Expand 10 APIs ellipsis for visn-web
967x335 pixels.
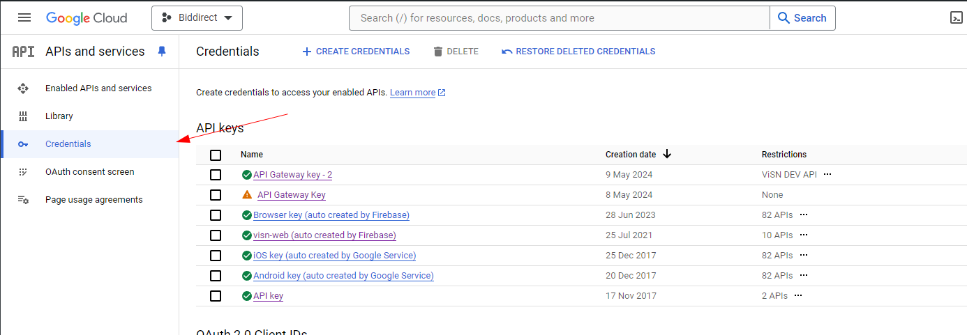point(804,235)
